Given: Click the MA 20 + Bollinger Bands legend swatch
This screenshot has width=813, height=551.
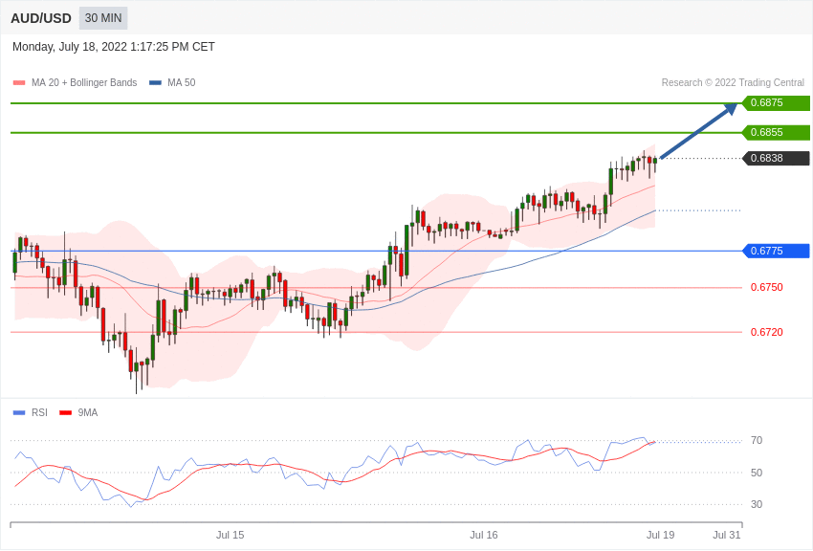Looking at the screenshot, I should tap(19, 83).
